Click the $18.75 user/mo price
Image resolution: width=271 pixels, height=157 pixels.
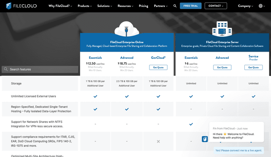(127, 63)
